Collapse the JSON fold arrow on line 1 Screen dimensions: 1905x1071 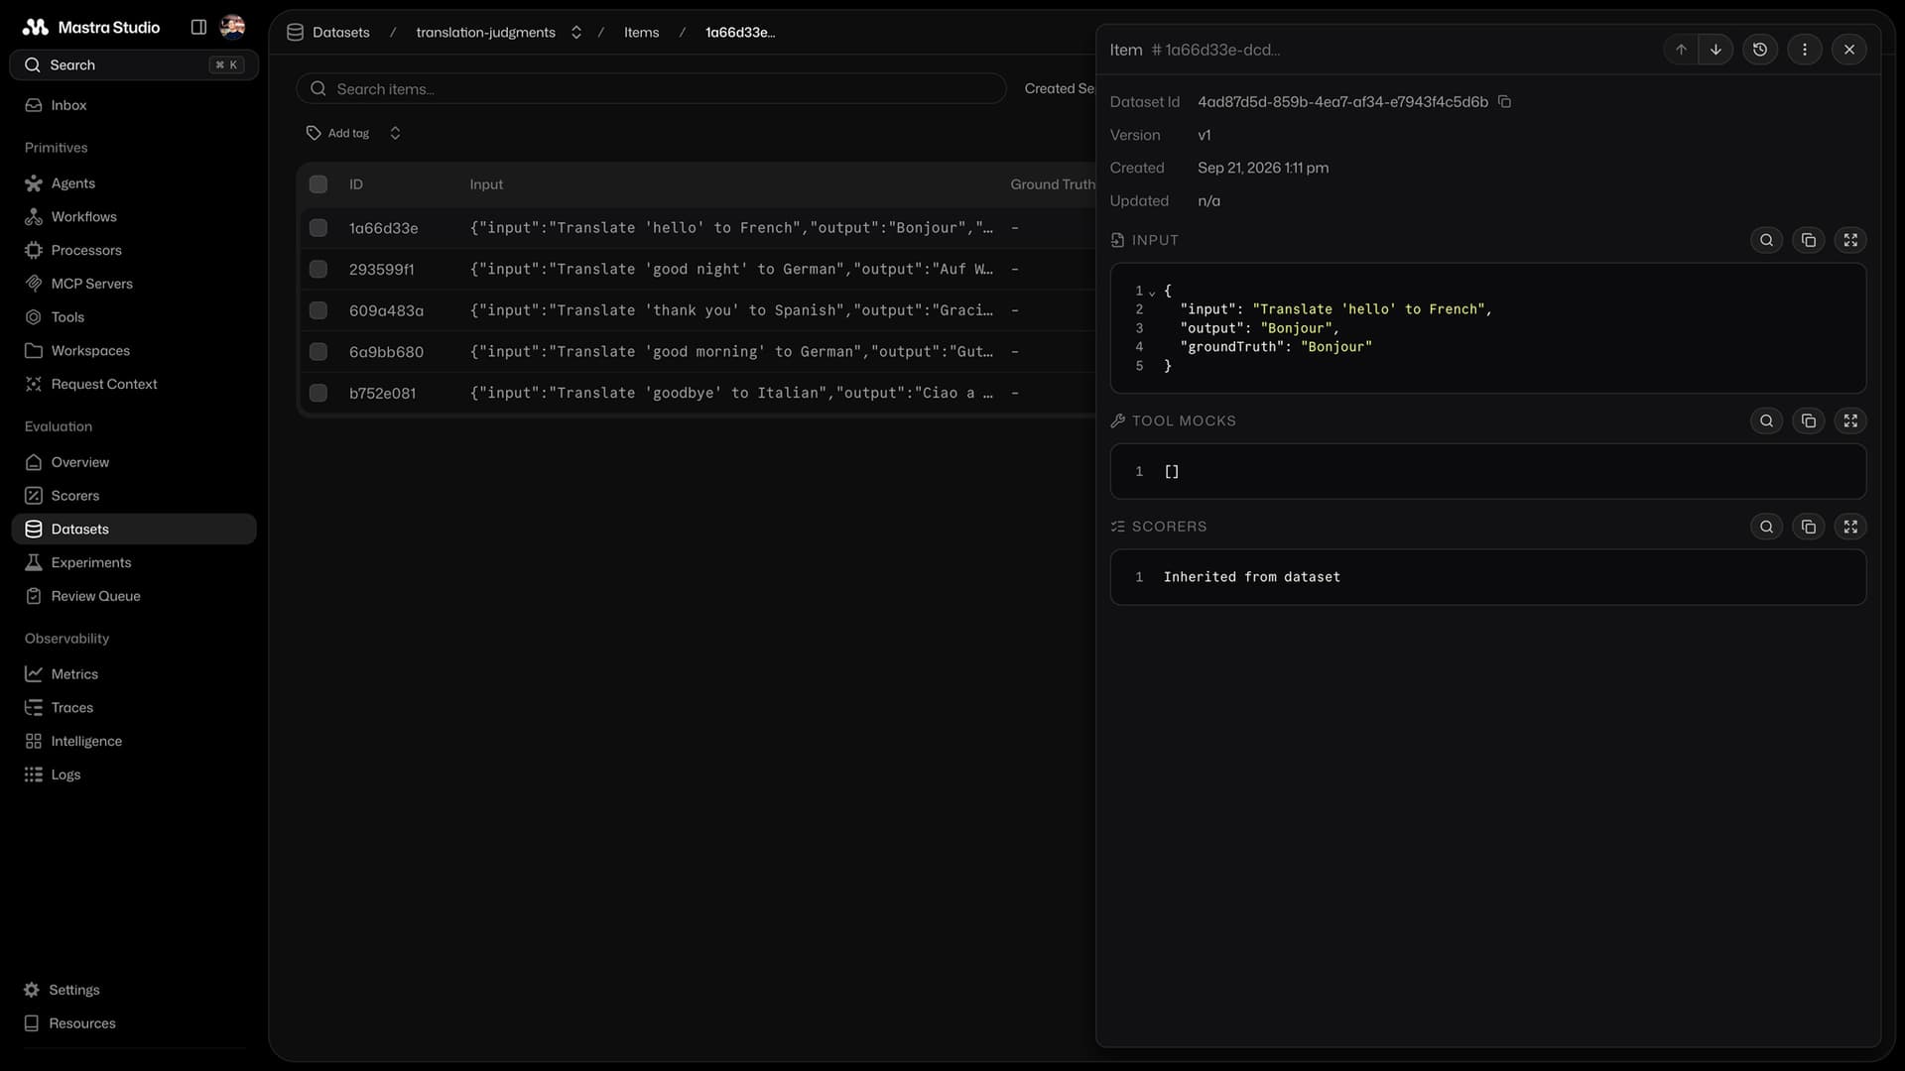click(x=1152, y=293)
